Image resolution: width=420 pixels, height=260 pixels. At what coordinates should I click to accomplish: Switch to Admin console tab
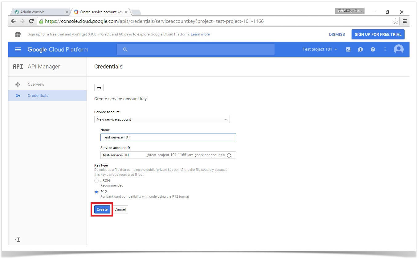pos(40,12)
